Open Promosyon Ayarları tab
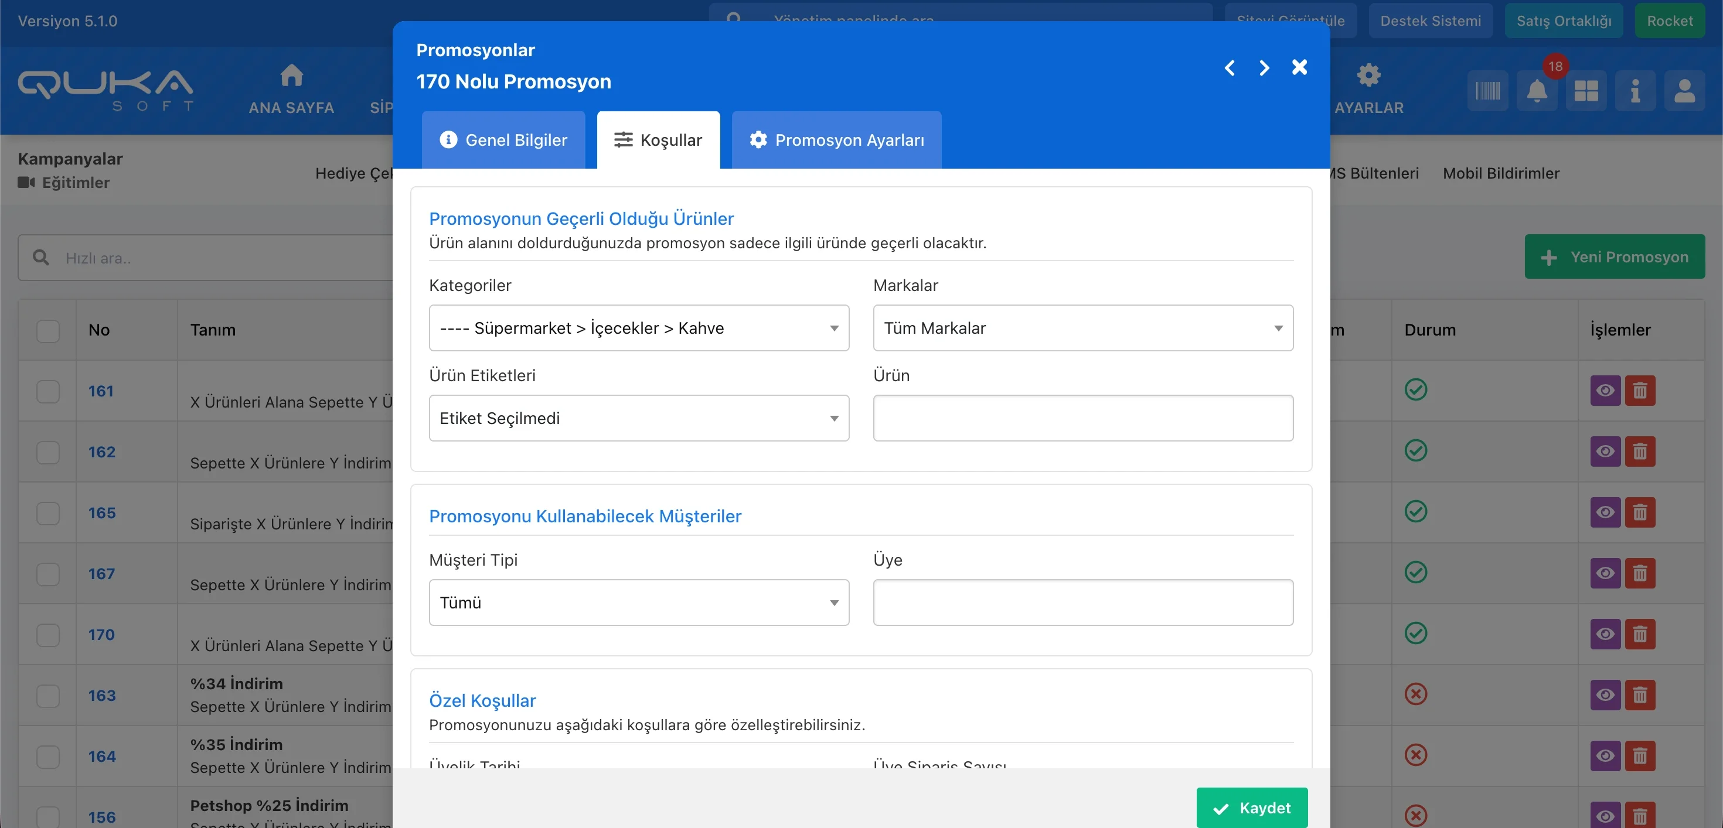 click(836, 140)
